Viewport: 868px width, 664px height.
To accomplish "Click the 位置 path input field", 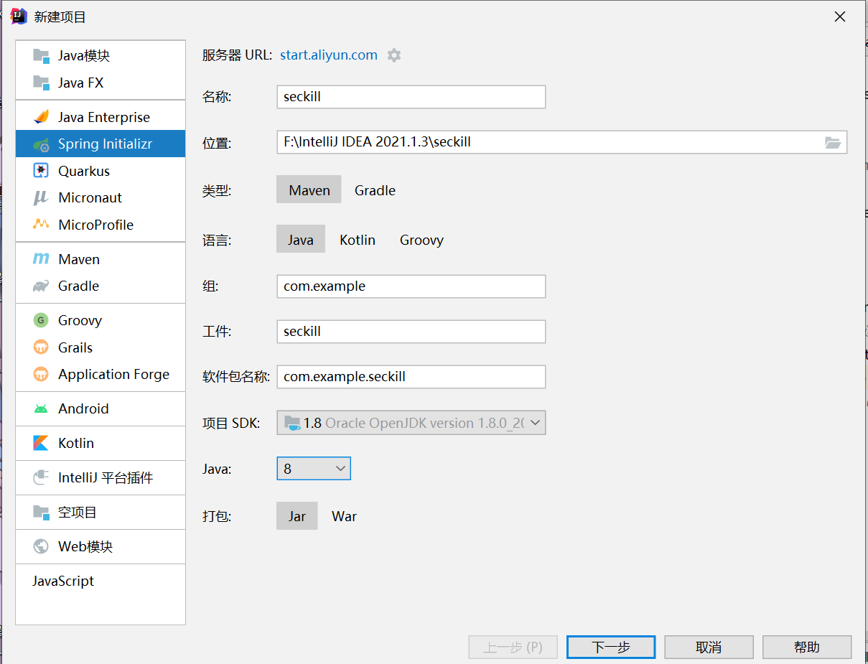I will click(562, 142).
